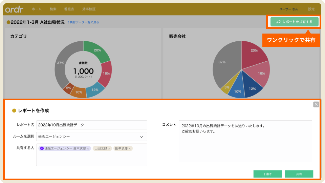Open 設定 in the header
This screenshot has width=325, height=183.
click(311, 9)
